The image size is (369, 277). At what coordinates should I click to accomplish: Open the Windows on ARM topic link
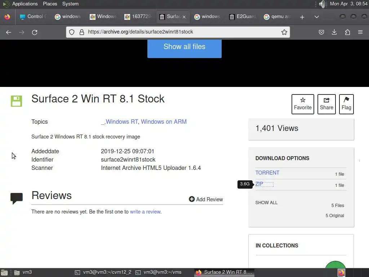tap(164, 122)
